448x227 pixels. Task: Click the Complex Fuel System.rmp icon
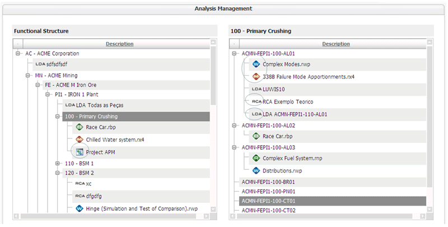256,159
